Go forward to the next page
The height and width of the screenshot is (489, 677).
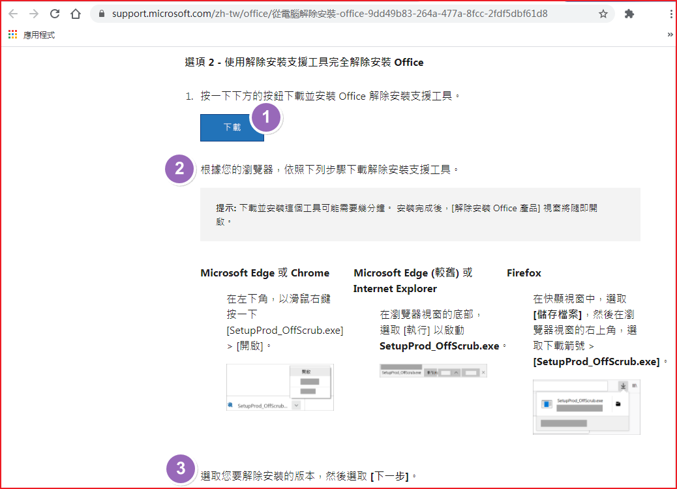(x=34, y=14)
